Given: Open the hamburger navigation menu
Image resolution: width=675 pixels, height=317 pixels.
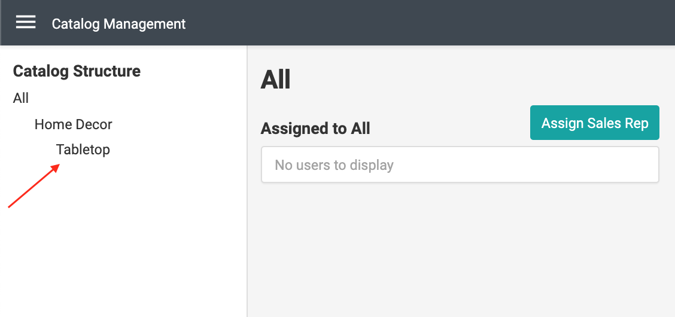Looking at the screenshot, I should 26,23.
